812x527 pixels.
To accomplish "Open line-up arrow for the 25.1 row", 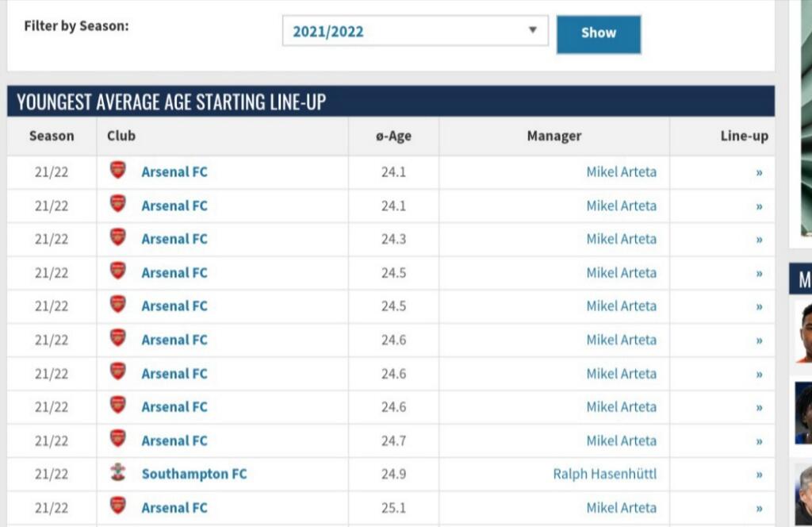I will 759,508.
